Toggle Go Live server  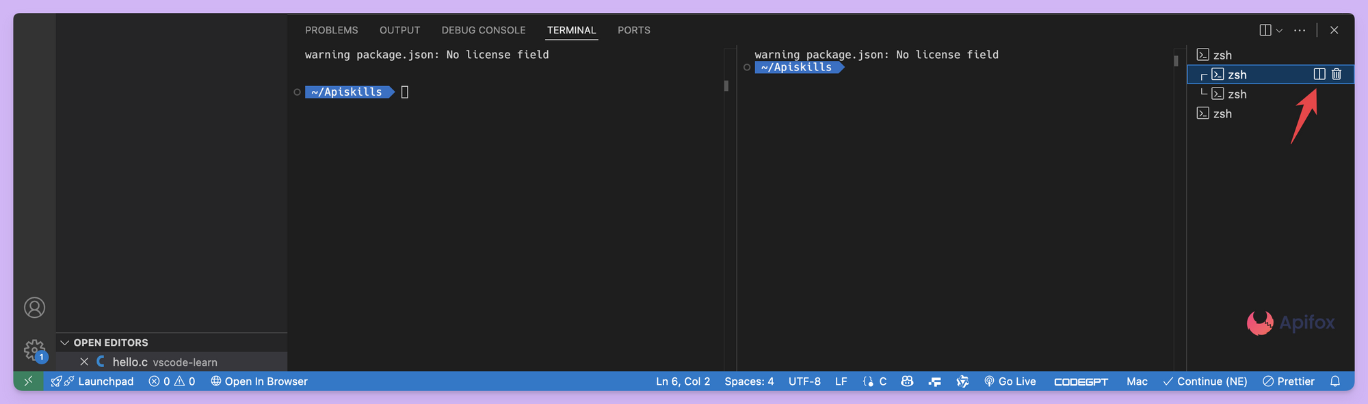pyautogui.click(x=1010, y=381)
